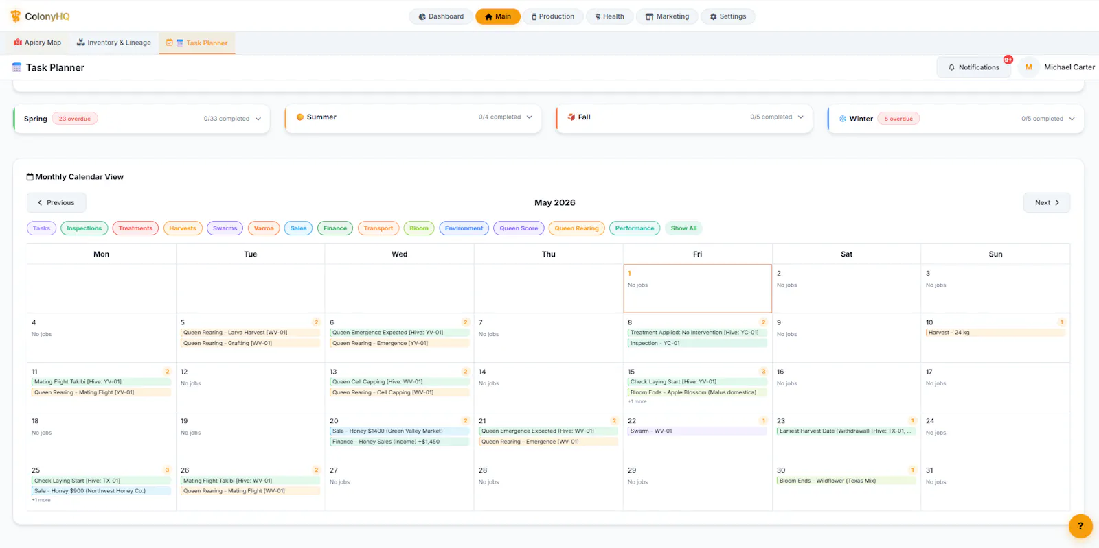The image size is (1099, 548).
Task: Expand the Spring season chevron
Action: coord(258,119)
